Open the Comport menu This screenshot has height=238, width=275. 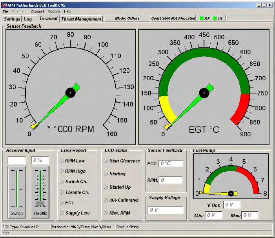pyautogui.click(x=38, y=11)
